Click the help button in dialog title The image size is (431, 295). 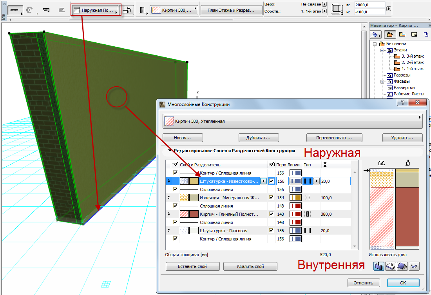point(403,103)
